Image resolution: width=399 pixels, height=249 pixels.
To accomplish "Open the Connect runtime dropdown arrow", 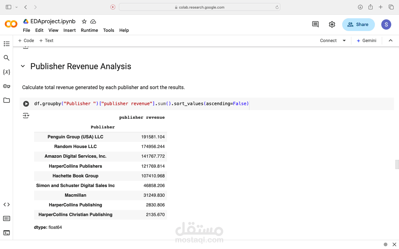I will click(344, 41).
